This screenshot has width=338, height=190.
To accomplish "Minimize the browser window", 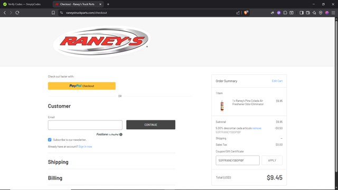I will 314,4.
